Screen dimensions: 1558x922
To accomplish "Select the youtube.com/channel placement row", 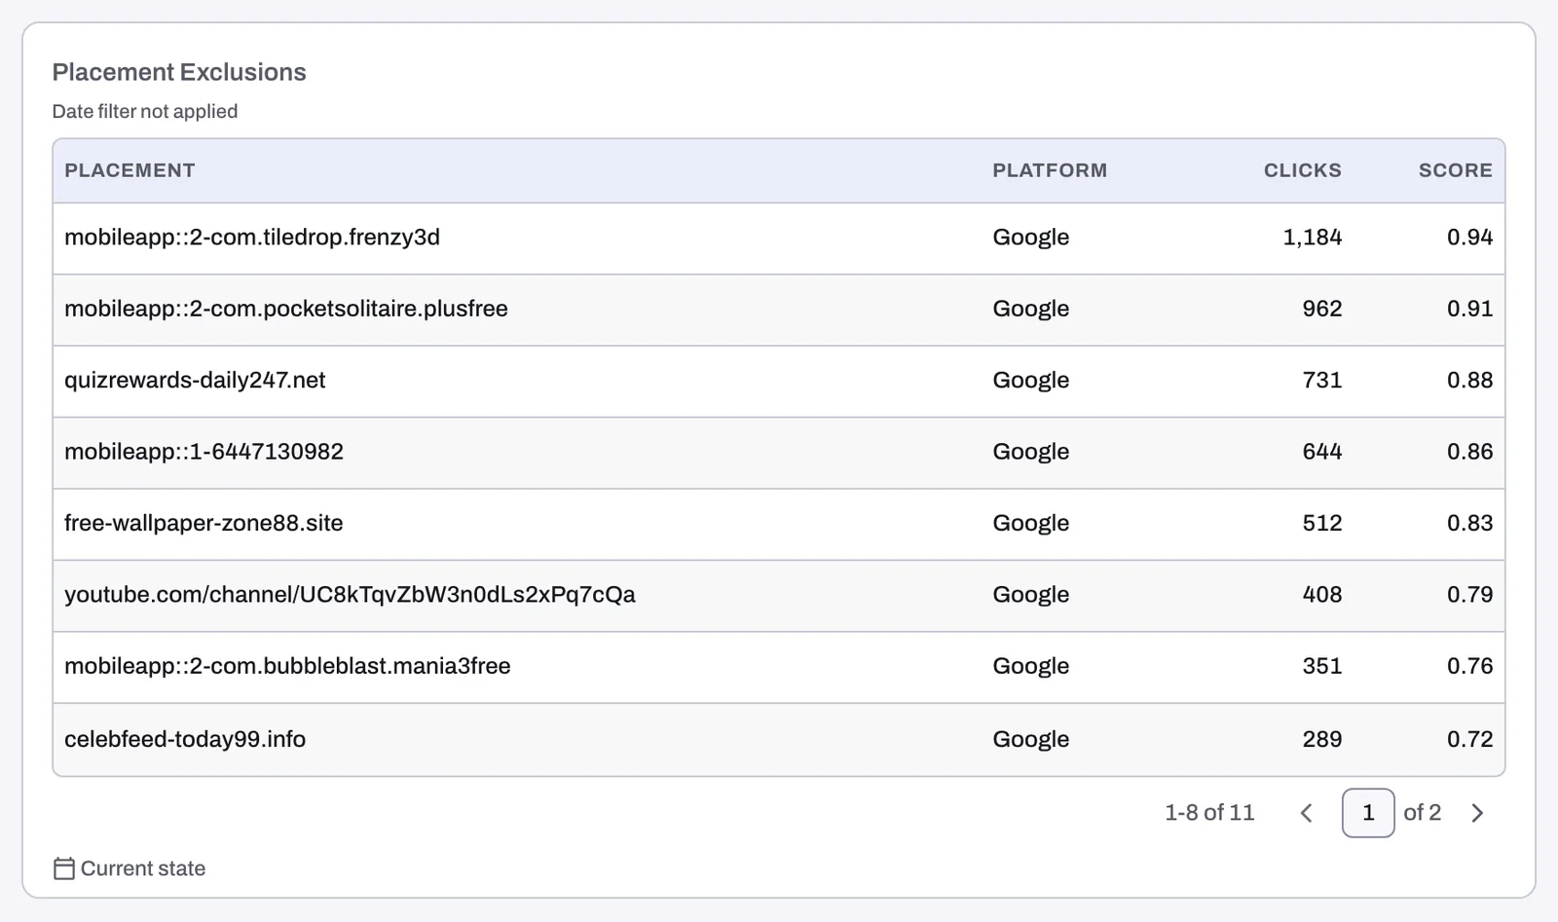I will click(779, 596).
